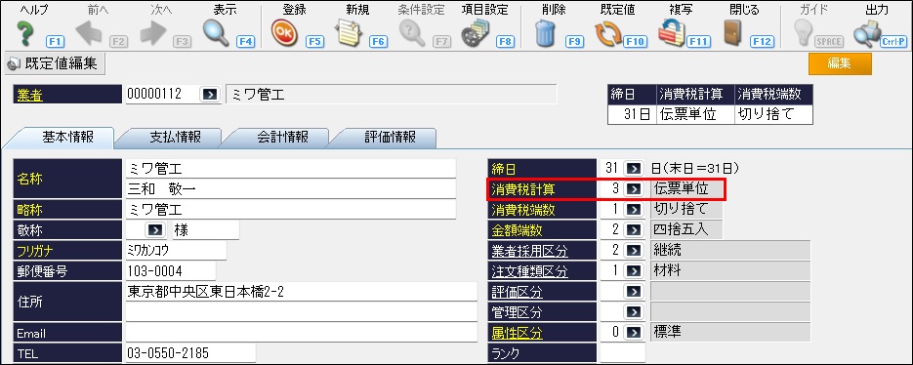Click the 属性区分 code field showing 0

pos(610,333)
